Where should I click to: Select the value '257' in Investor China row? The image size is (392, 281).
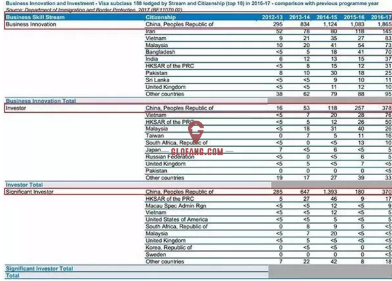click(359, 108)
